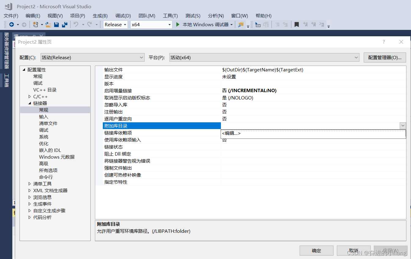Click the 配置管理器(O)... button

click(385, 57)
